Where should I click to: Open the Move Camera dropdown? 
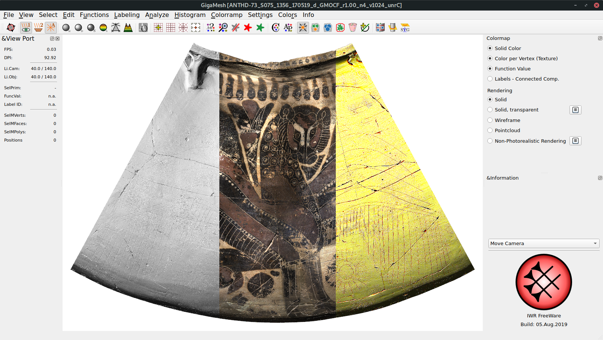tap(544, 243)
